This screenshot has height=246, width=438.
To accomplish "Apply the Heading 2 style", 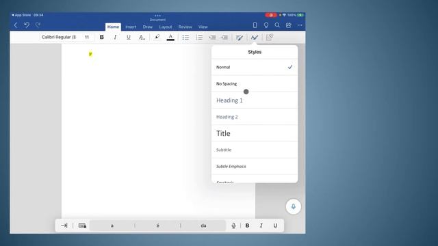I will pyautogui.click(x=255, y=117).
